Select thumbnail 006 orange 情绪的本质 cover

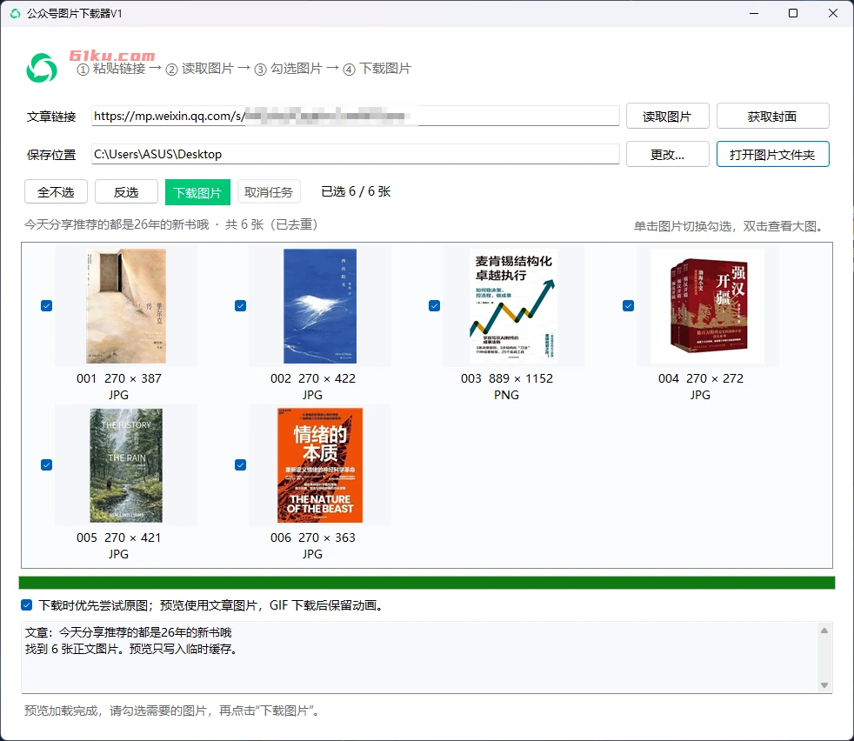pos(320,465)
